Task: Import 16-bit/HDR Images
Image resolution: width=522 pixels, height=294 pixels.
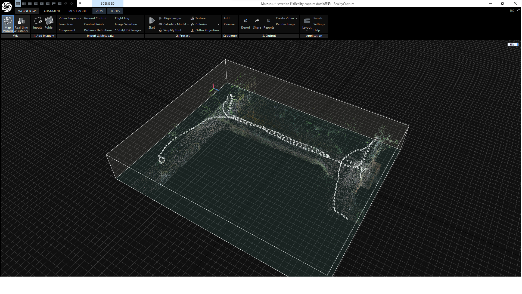Action: (x=128, y=30)
